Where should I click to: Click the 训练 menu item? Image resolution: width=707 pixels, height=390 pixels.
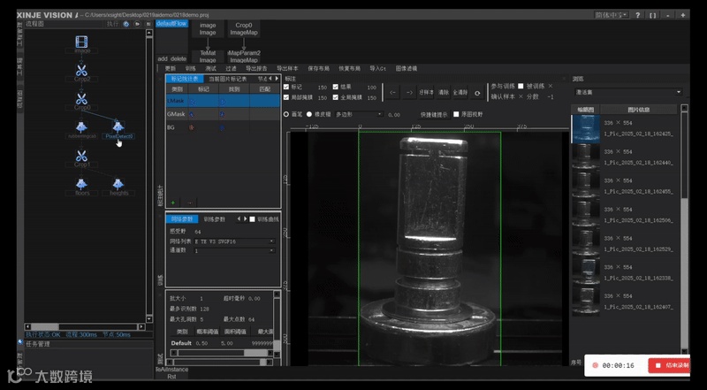pos(191,68)
